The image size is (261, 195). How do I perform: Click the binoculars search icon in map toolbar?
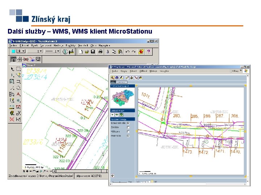[141, 78]
